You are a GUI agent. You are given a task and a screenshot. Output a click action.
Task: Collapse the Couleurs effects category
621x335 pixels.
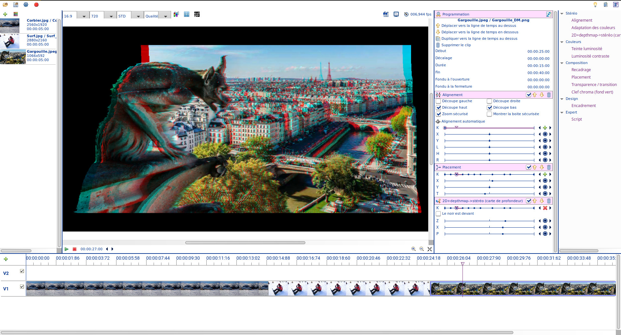562,42
